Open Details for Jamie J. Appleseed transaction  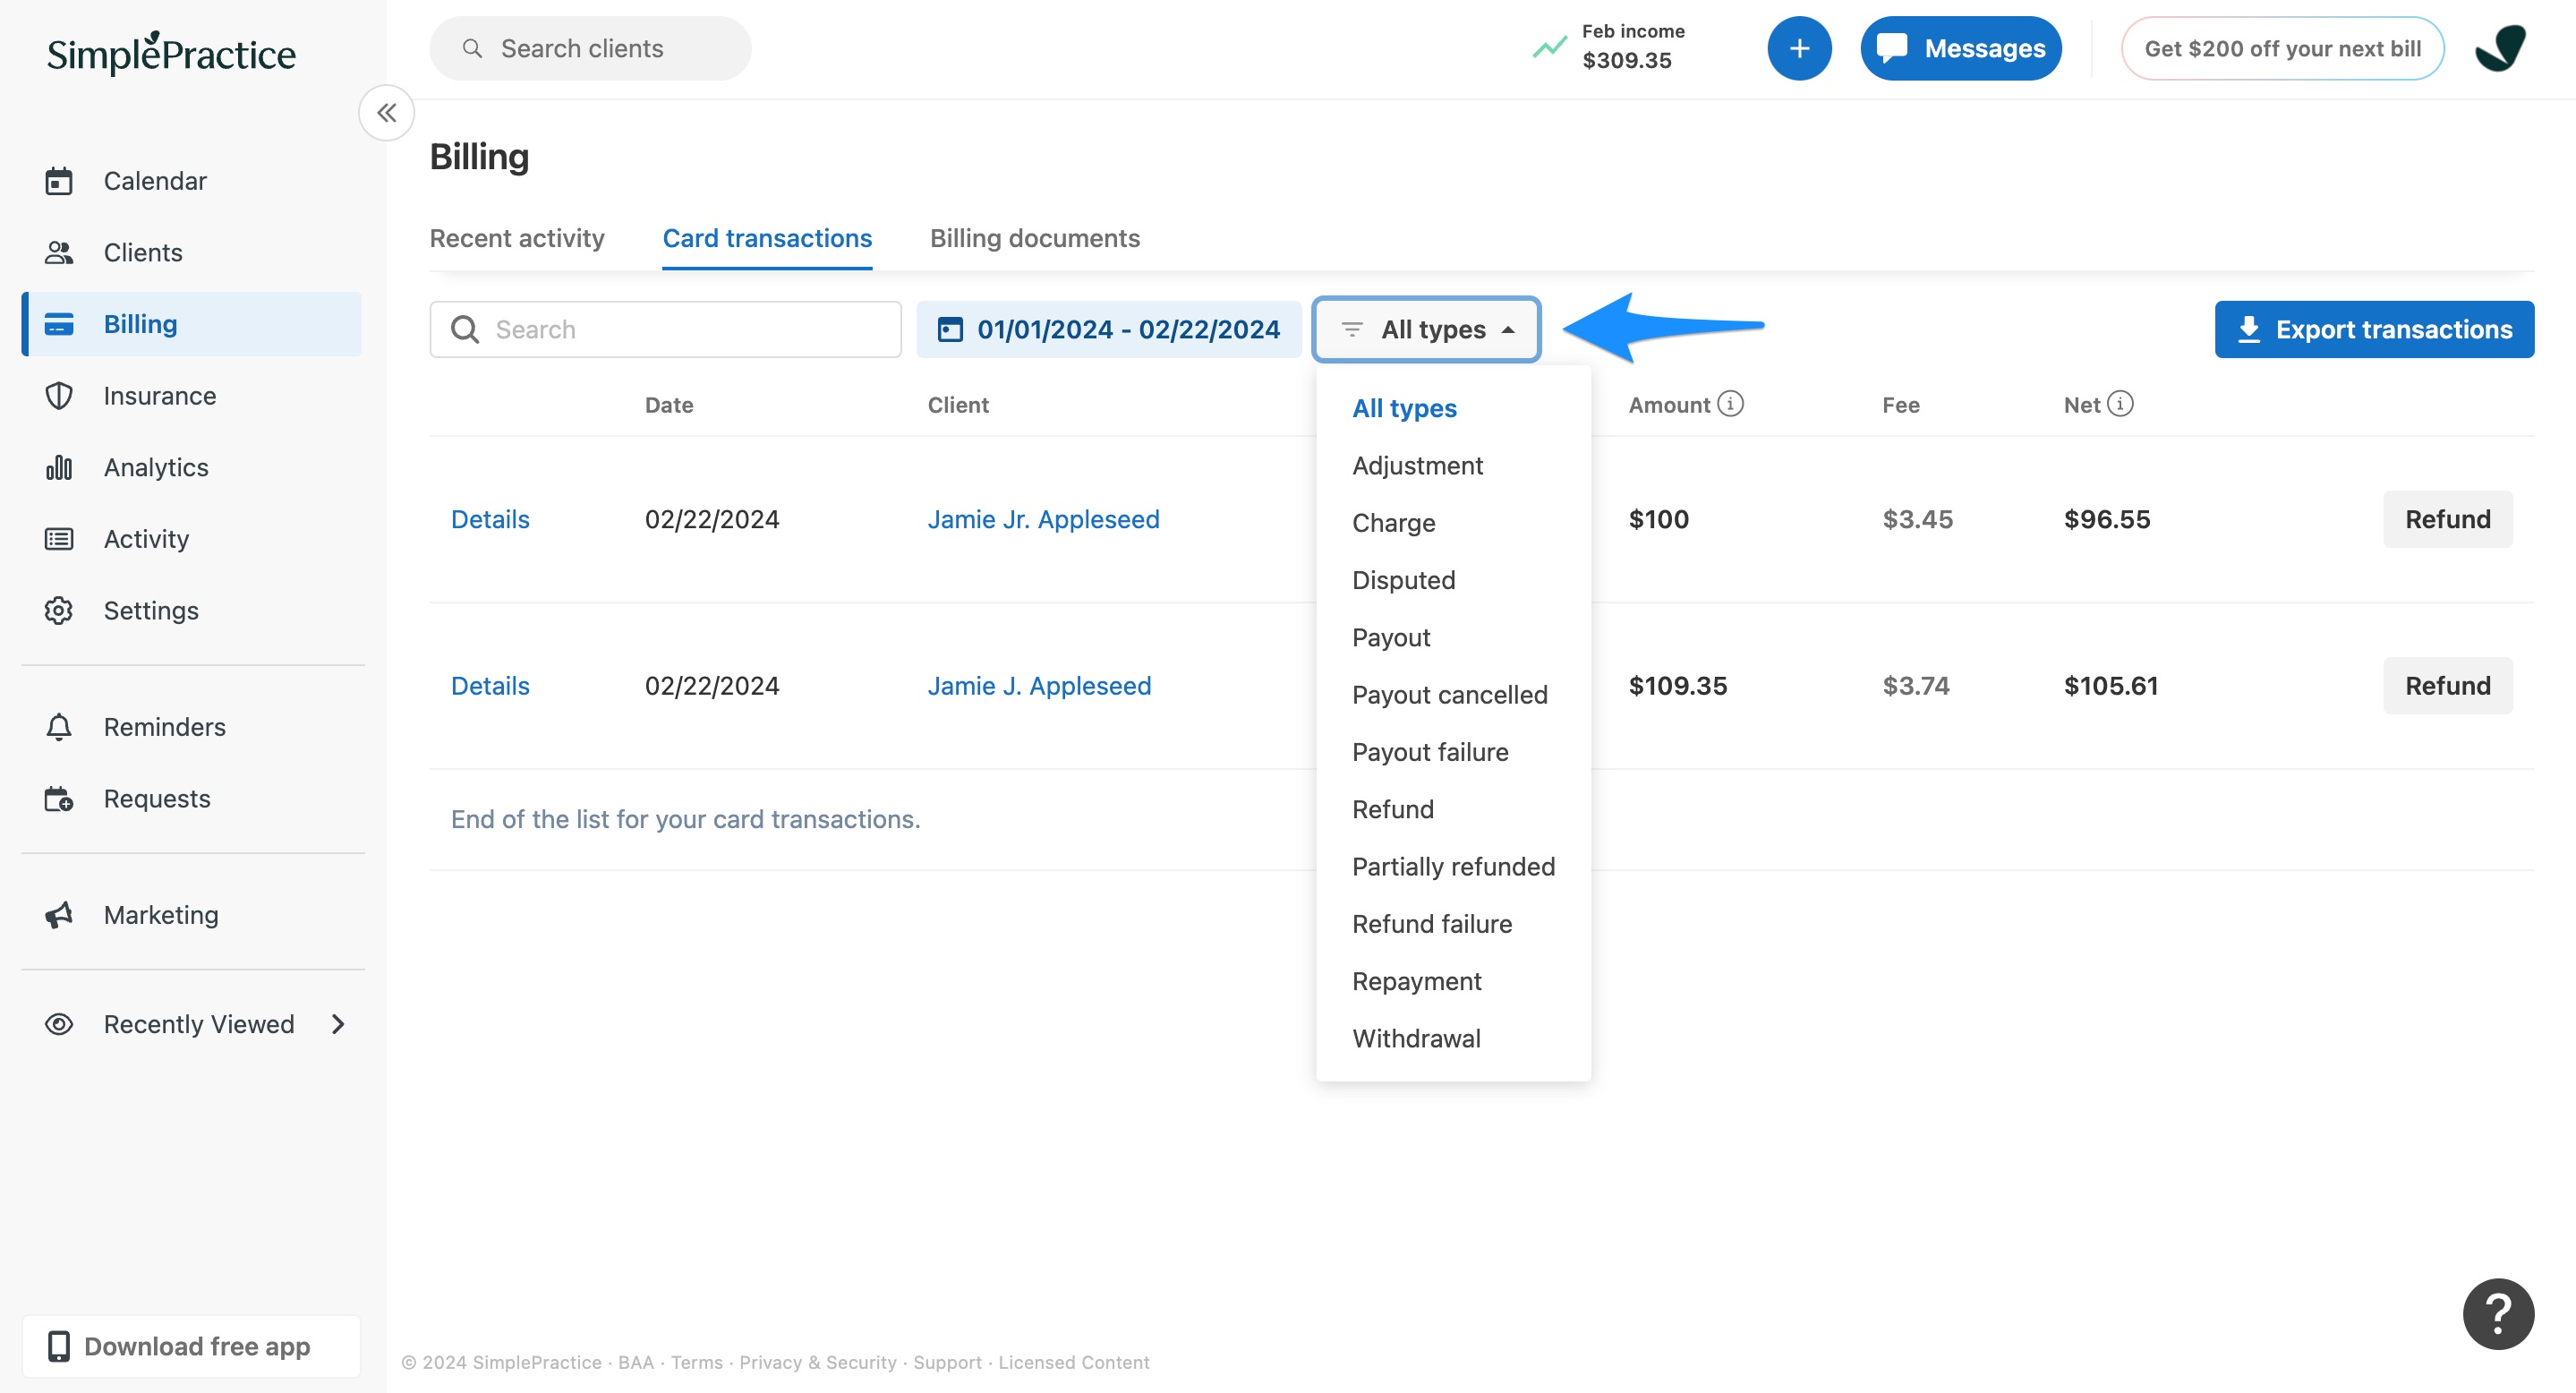[x=490, y=685]
